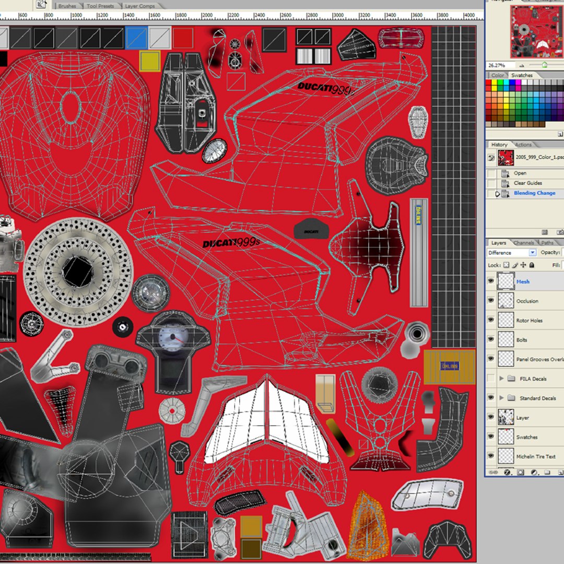Hide the Mesh layer
Viewport: 564px width, 564px height.
(491, 281)
